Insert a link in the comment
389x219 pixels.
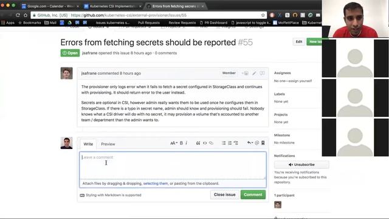coord(211,143)
